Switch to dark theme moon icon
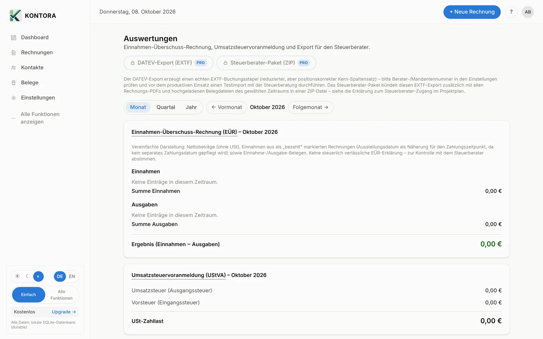Screen dimensions: 543x339 click(x=27, y=276)
